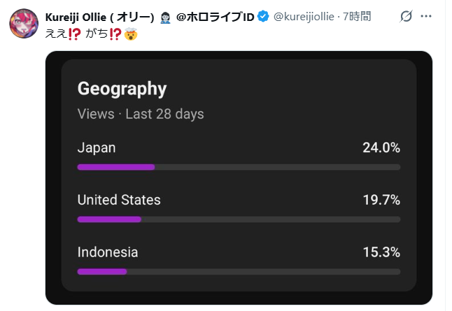Select the United States row label
The image size is (452, 311).
[119, 200]
